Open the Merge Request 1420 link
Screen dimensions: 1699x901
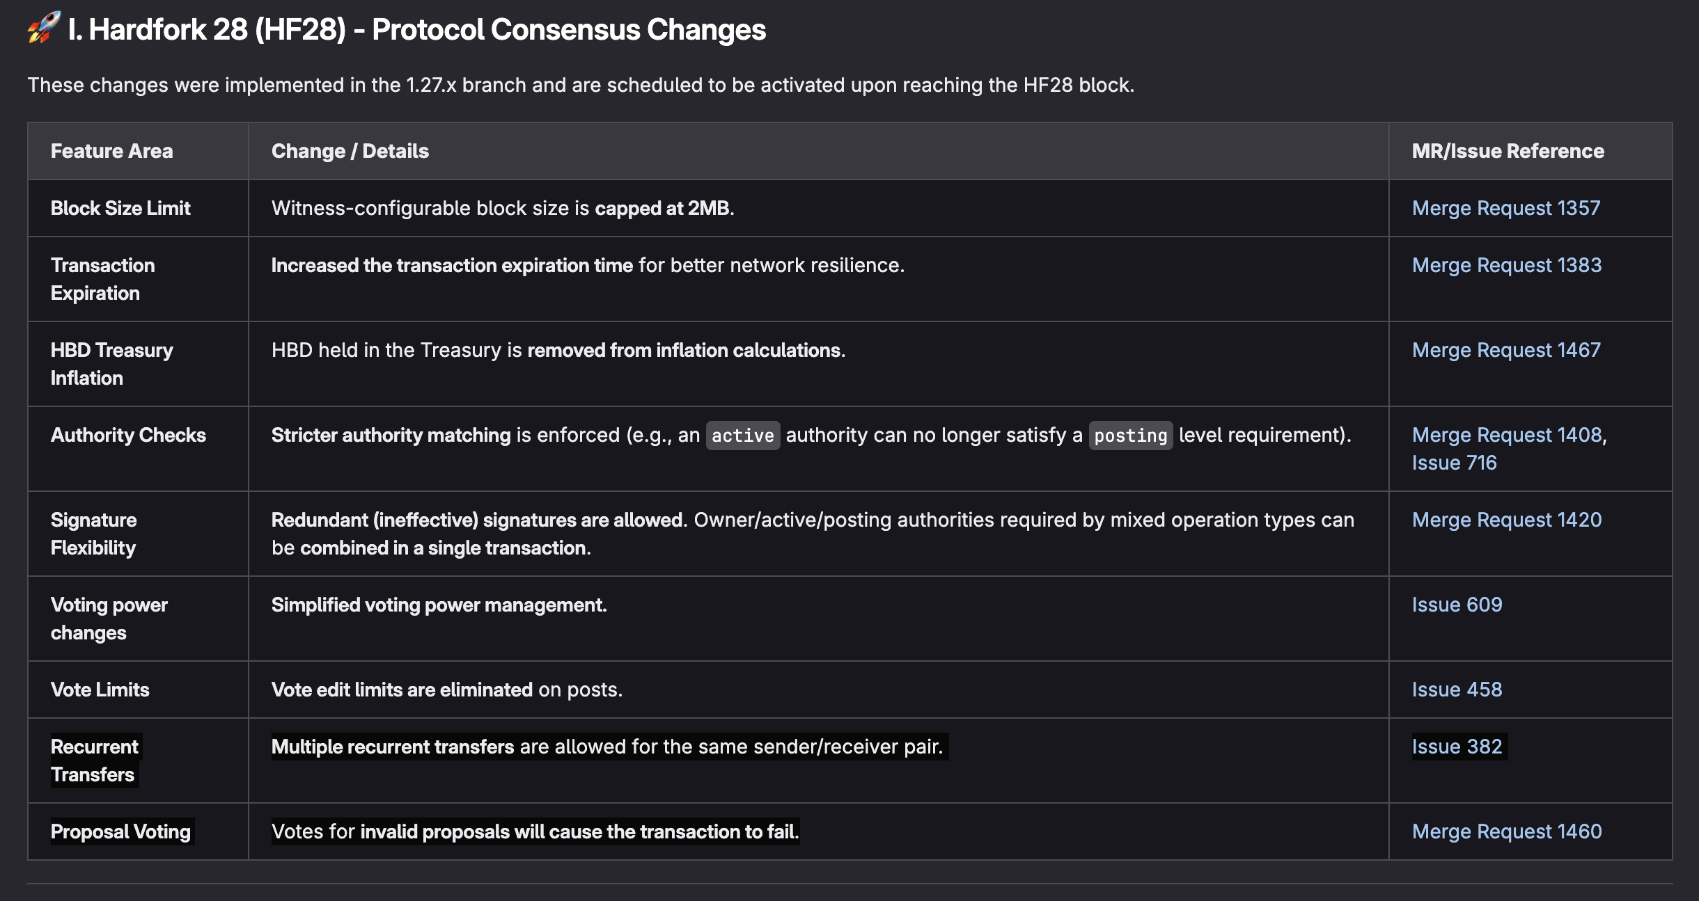pyautogui.click(x=1506, y=520)
